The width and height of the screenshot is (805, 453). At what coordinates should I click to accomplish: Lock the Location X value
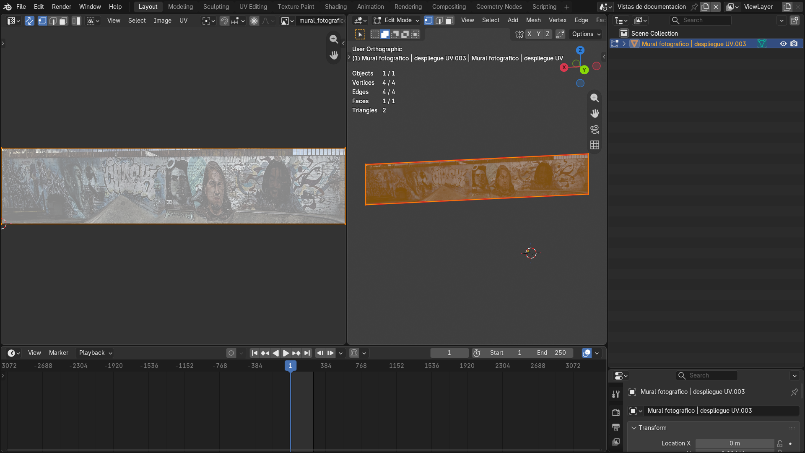point(780,443)
